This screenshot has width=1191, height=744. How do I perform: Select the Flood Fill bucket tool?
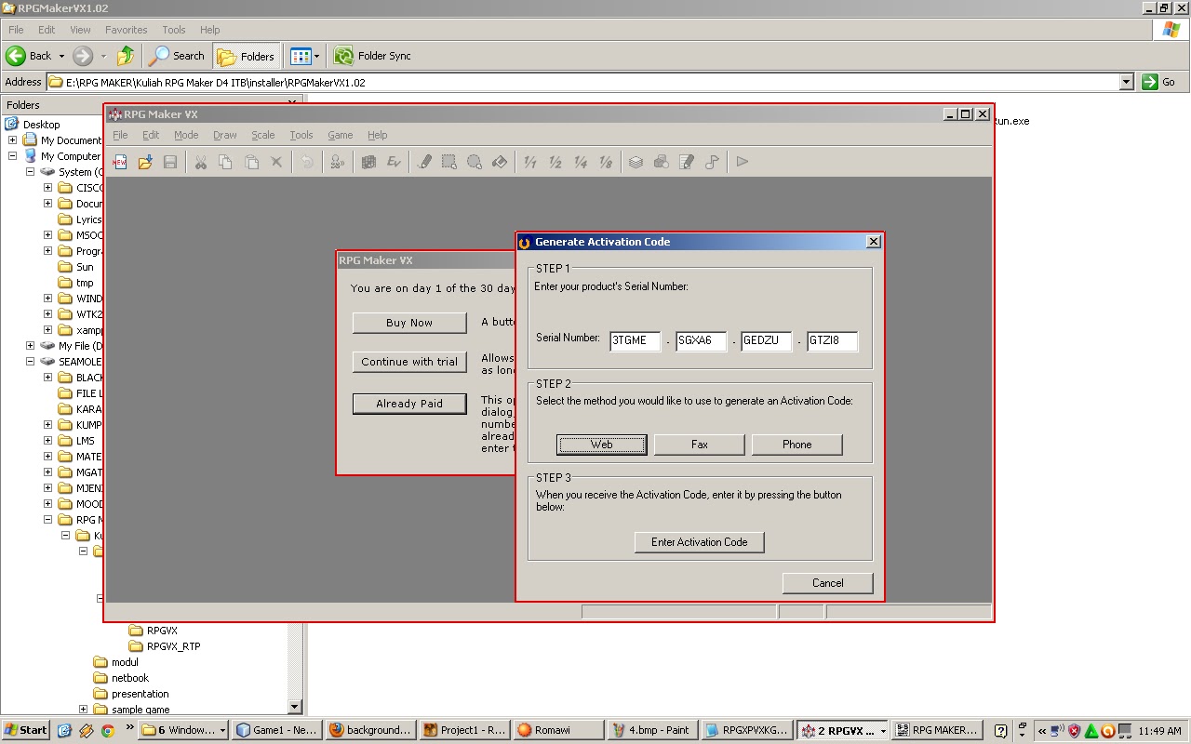tap(500, 162)
